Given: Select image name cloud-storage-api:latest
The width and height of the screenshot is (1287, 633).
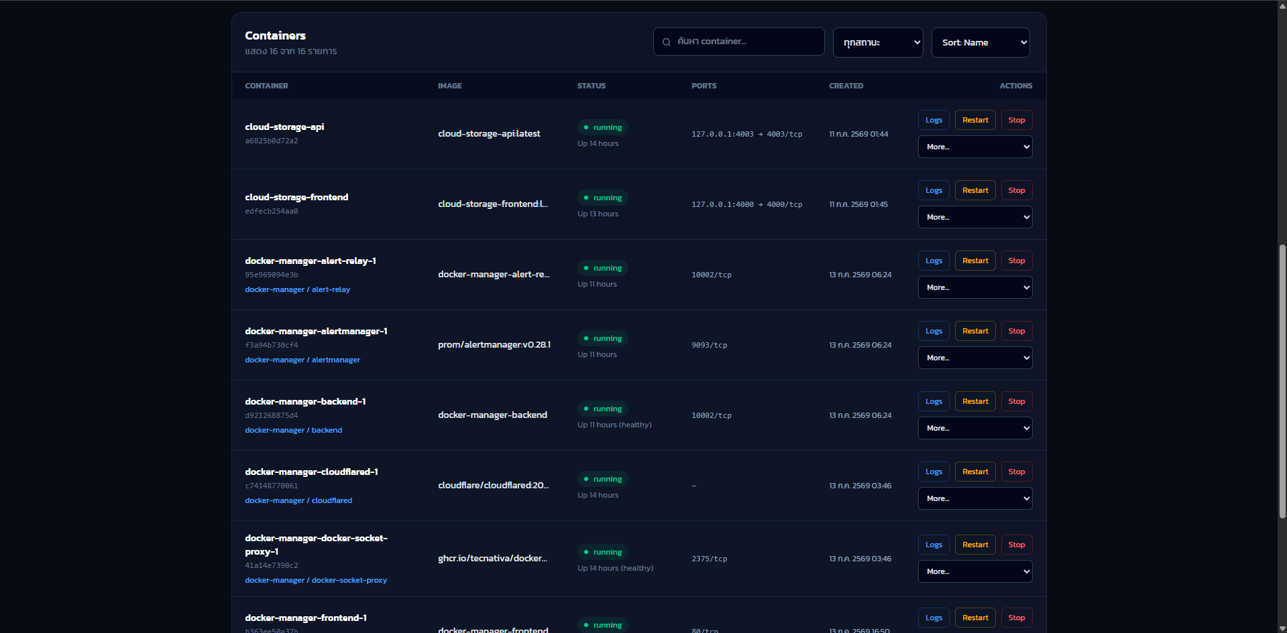Looking at the screenshot, I should tap(489, 134).
